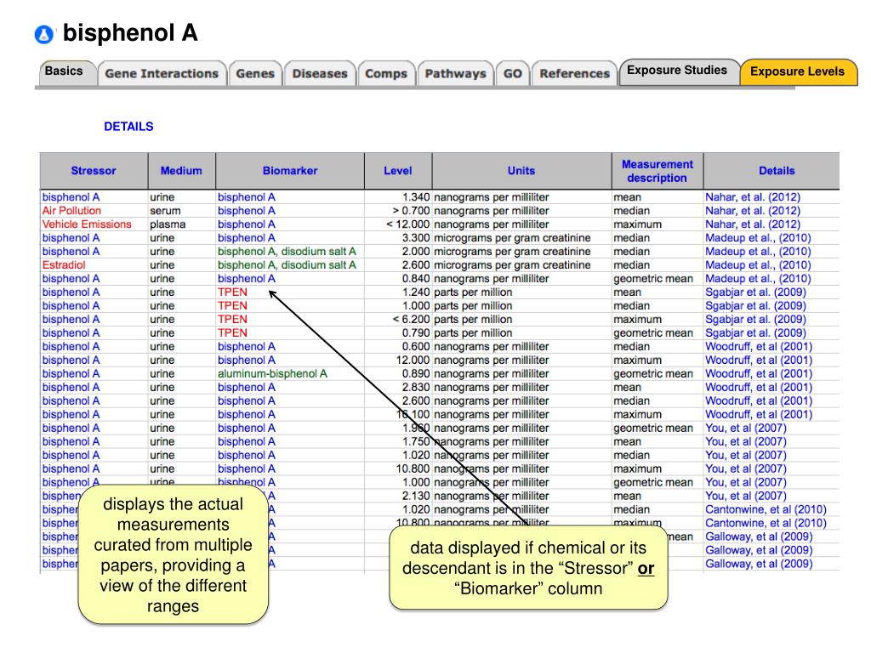Open Cantonwine (2010) reference in the 1.020 row
871x653 pixels.
(x=766, y=510)
